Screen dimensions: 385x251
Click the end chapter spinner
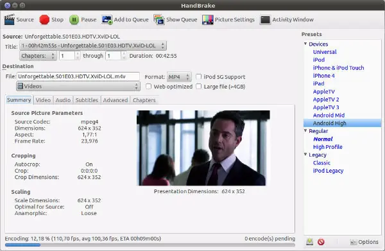point(116,56)
